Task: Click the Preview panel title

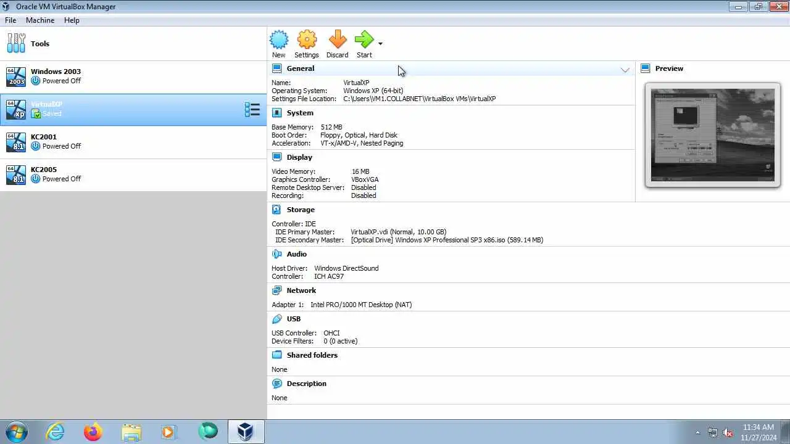Action: pos(669,68)
